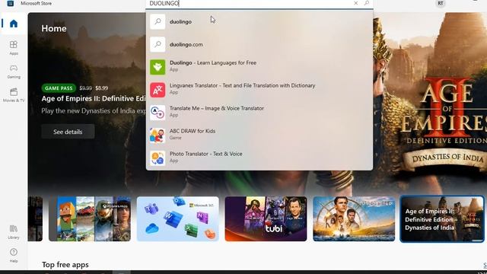487x274 pixels.
Task: Click the Microsoft Store logo icon
Action: pos(10,3)
